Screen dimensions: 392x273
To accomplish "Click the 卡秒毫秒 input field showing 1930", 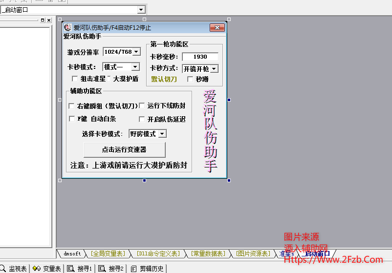I will [200, 57].
